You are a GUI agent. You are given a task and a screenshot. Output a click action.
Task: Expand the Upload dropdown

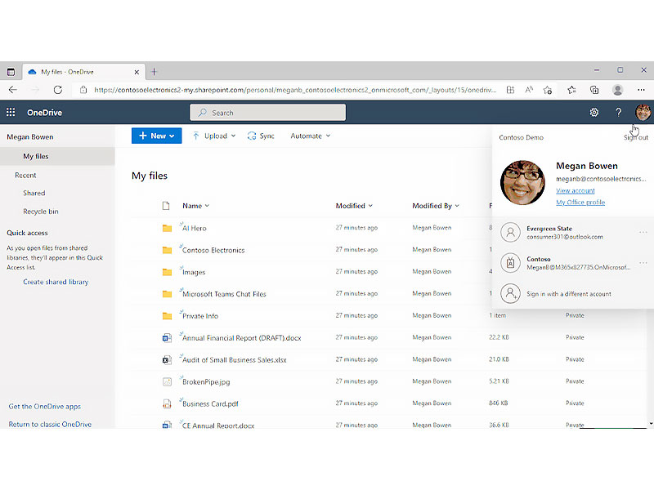(214, 136)
